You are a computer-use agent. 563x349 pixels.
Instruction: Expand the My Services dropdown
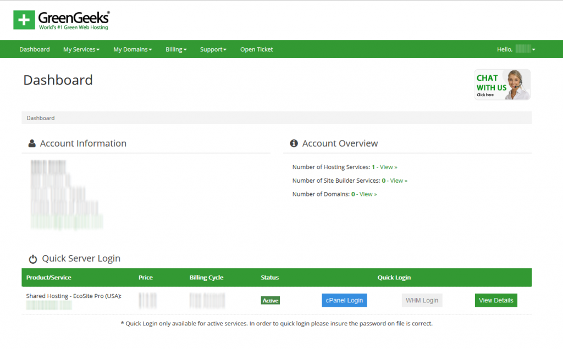point(81,49)
